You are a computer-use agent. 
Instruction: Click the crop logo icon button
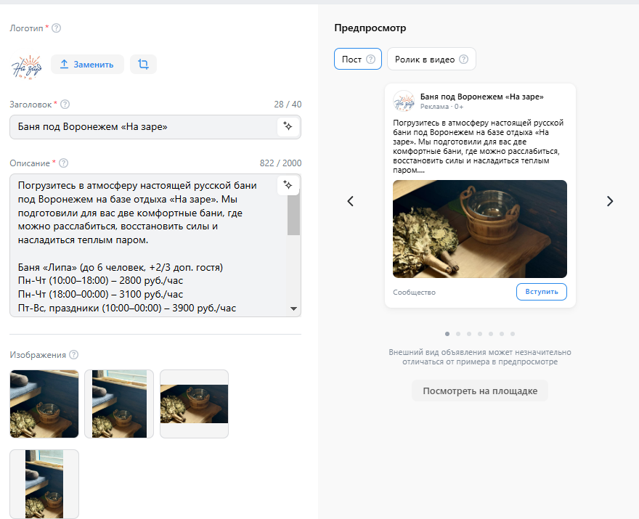point(143,65)
